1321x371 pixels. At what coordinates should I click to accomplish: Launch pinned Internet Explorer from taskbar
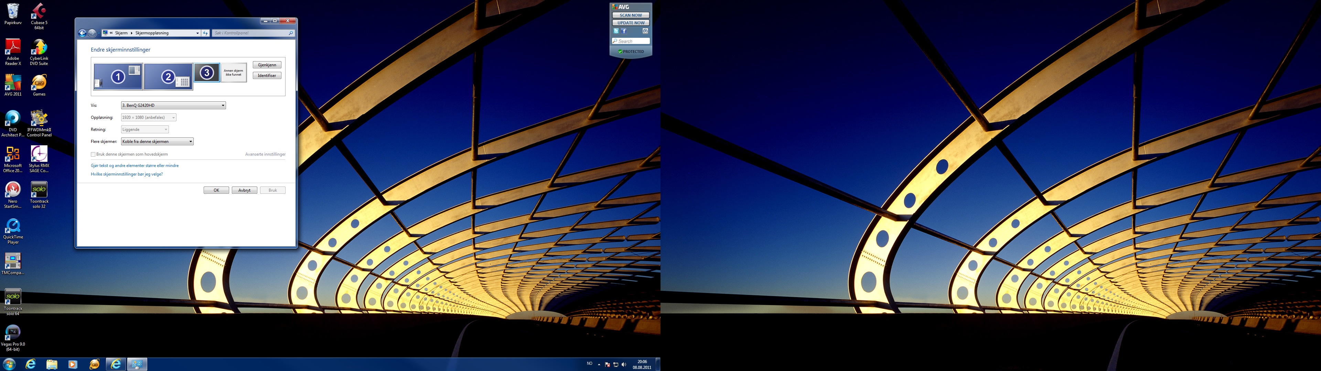[x=31, y=364]
